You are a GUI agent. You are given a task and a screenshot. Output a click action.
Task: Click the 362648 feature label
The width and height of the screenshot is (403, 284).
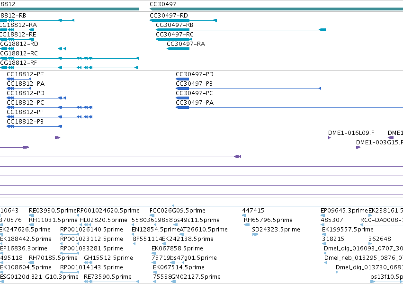click(380, 239)
